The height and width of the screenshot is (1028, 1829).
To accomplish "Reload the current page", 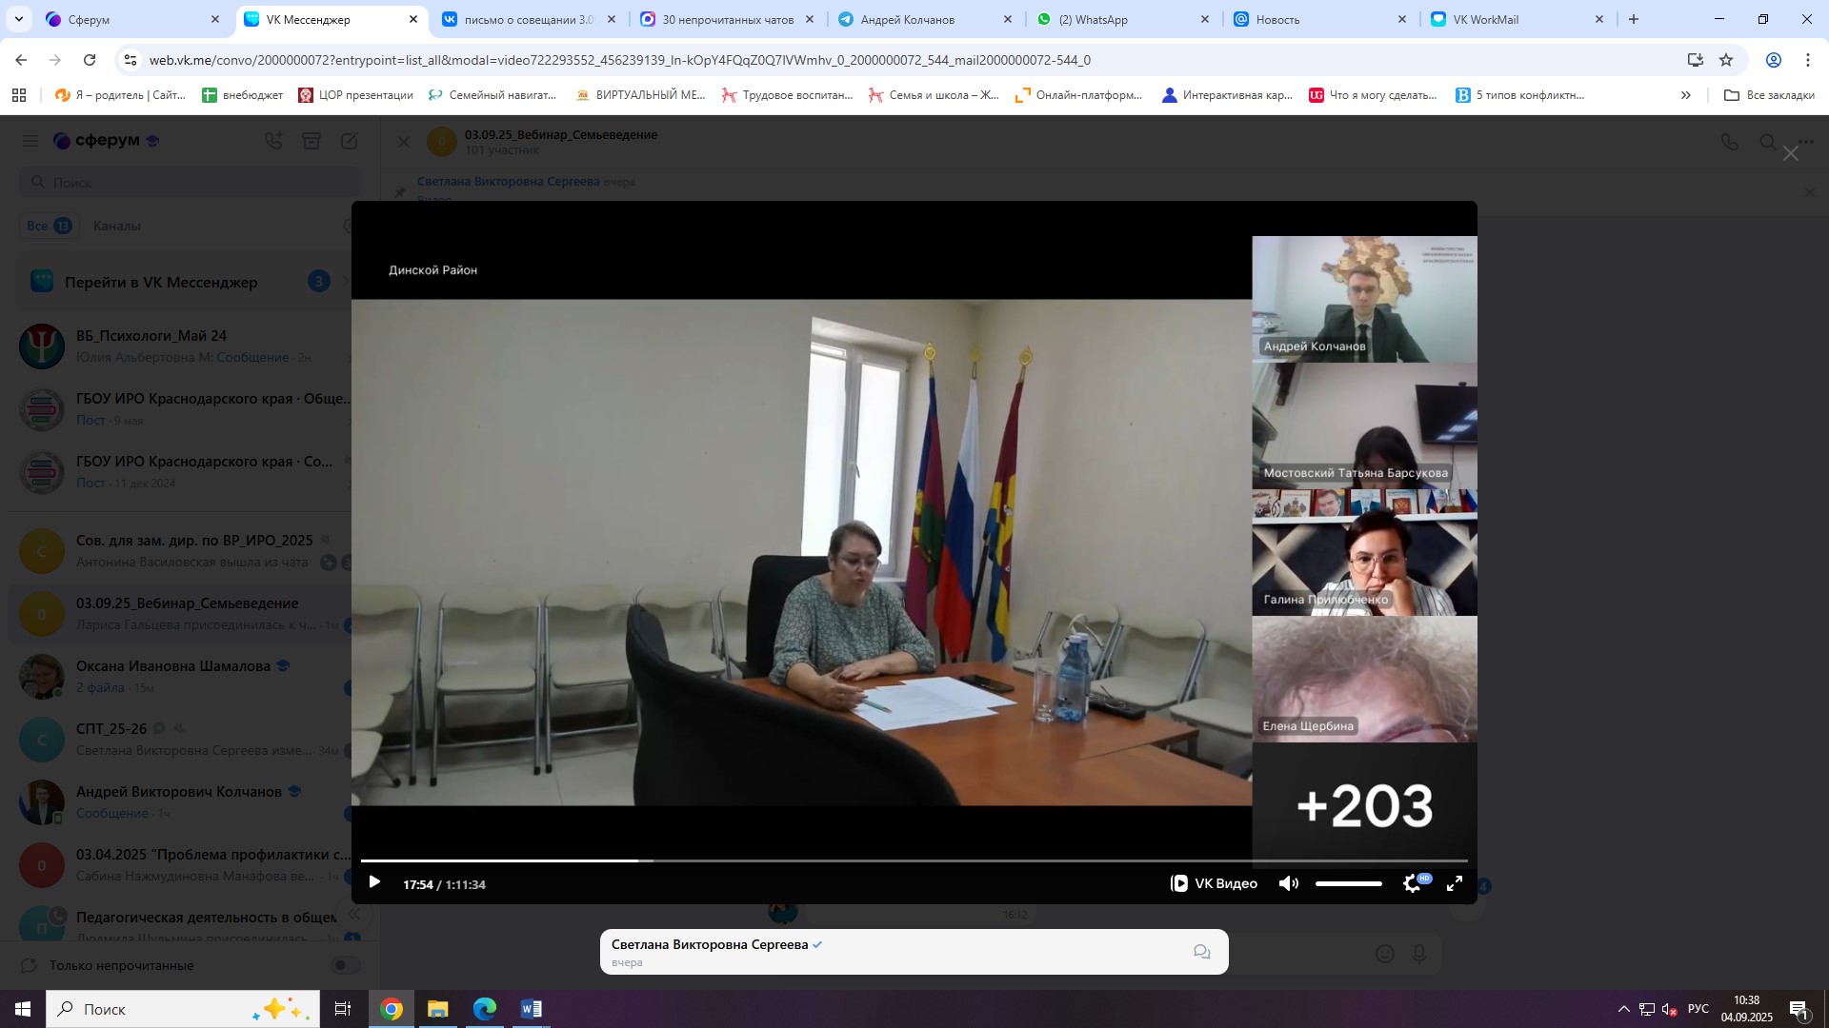I will pos(90,60).
